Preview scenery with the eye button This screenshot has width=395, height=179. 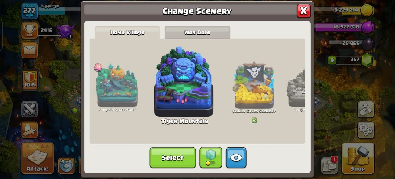[236, 158]
